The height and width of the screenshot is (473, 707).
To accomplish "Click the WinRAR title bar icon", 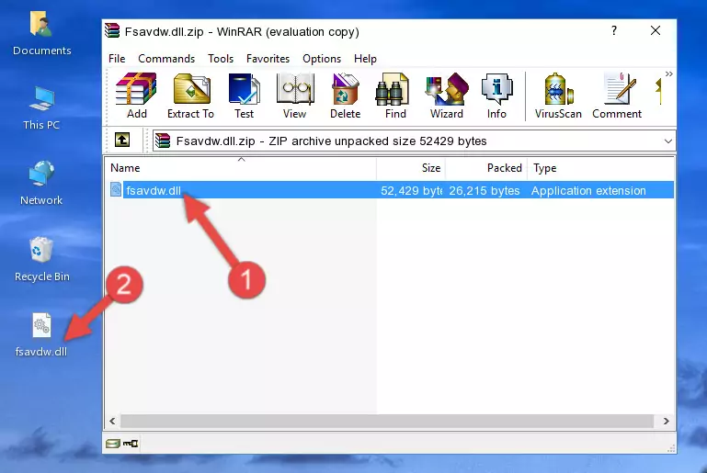I will coord(112,31).
